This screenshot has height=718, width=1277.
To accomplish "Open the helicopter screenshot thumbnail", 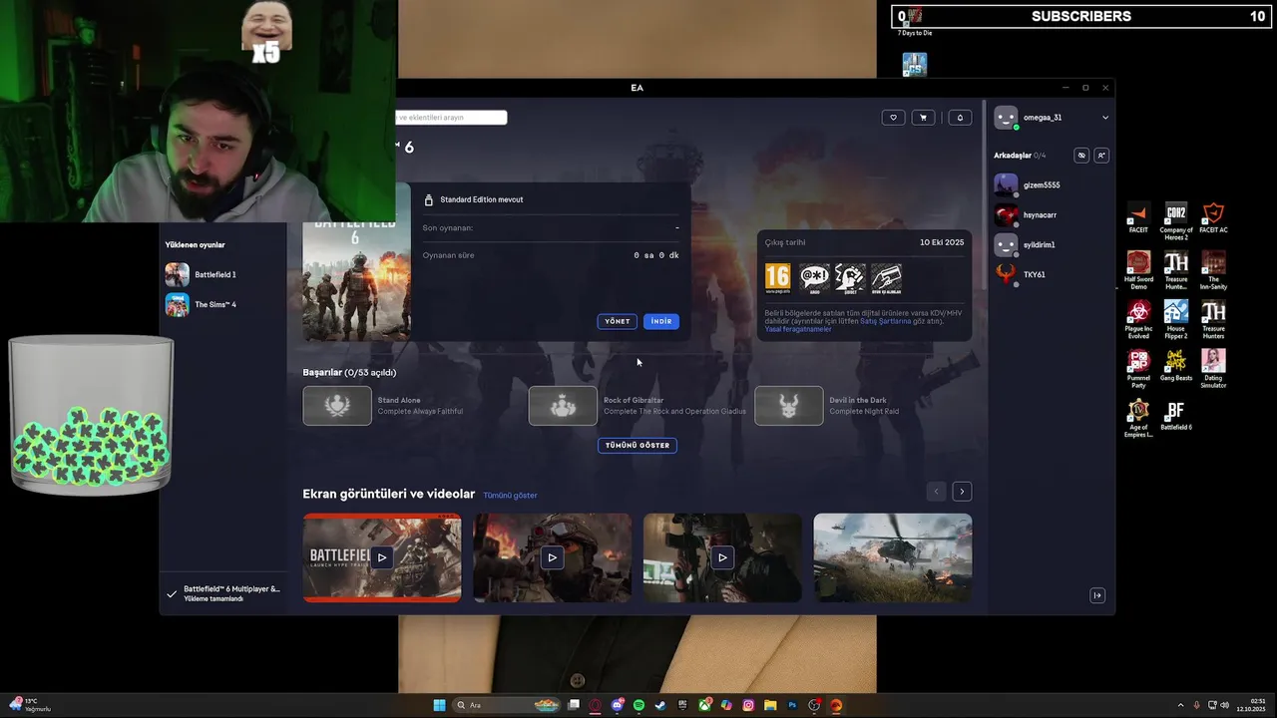I will [893, 557].
